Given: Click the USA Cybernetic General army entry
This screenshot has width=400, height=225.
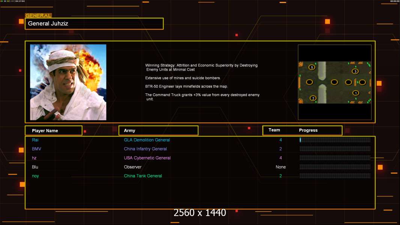Looking at the screenshot, I should point(147,158).
